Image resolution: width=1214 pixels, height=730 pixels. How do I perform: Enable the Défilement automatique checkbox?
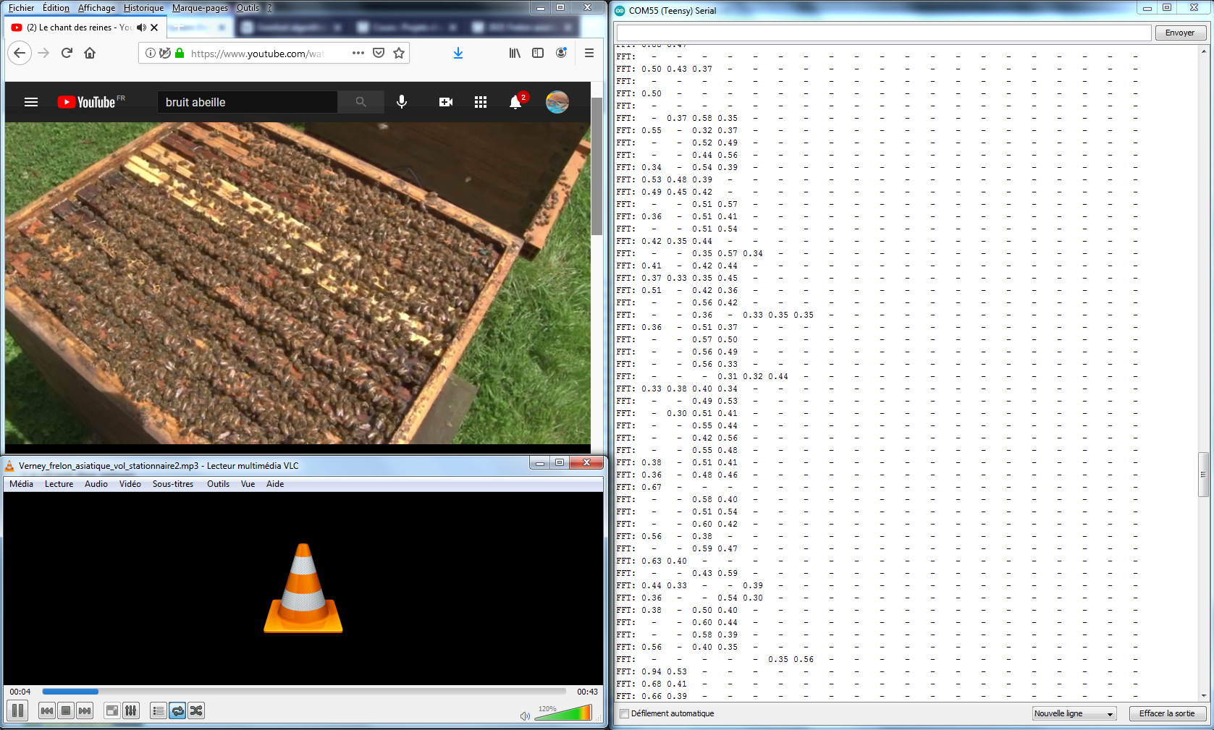click(624, 713)
